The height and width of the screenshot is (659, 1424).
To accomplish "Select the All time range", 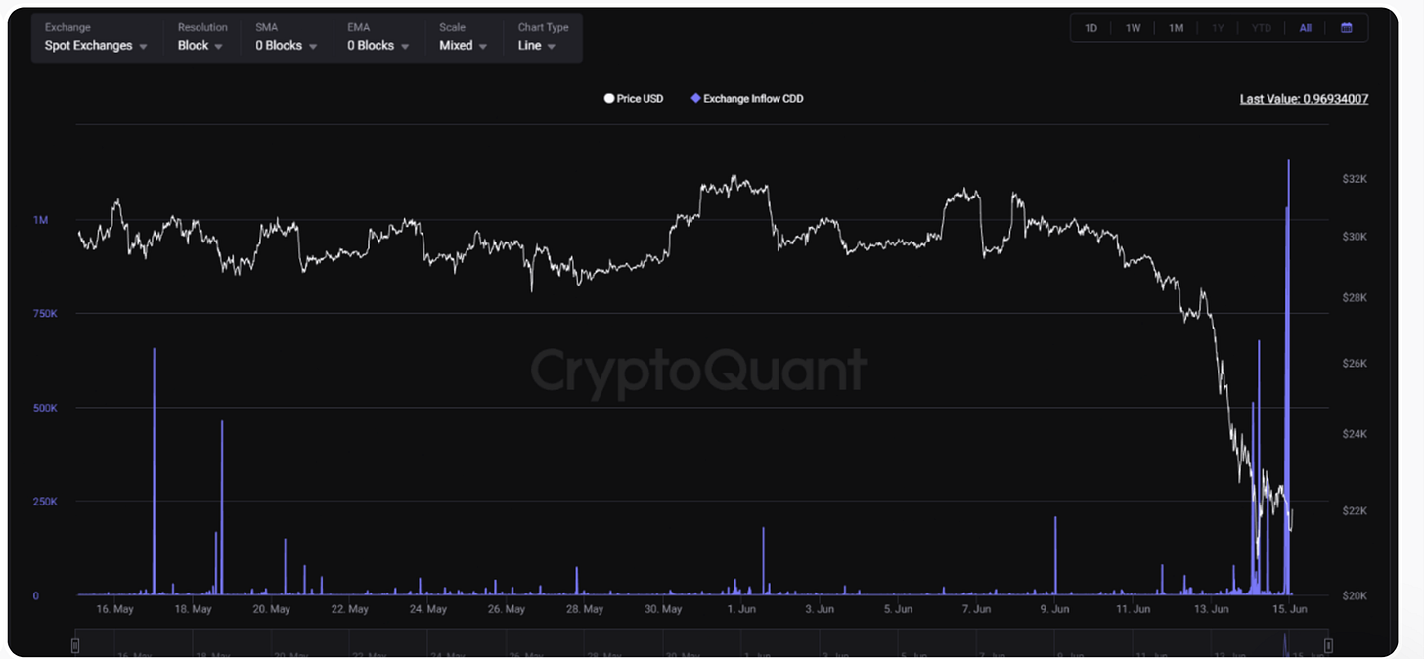I will 1305,28.
